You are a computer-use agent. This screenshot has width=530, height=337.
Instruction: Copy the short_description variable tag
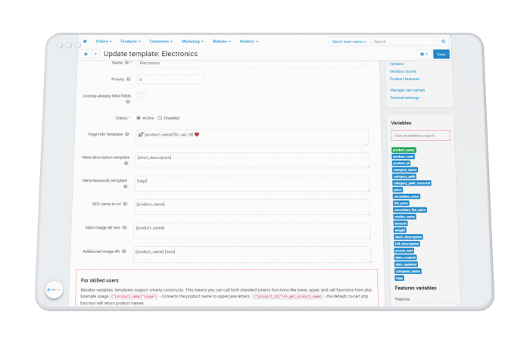[409, 237]
